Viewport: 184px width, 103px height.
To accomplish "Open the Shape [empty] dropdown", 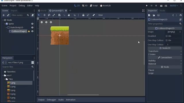I will click(174, 32).
